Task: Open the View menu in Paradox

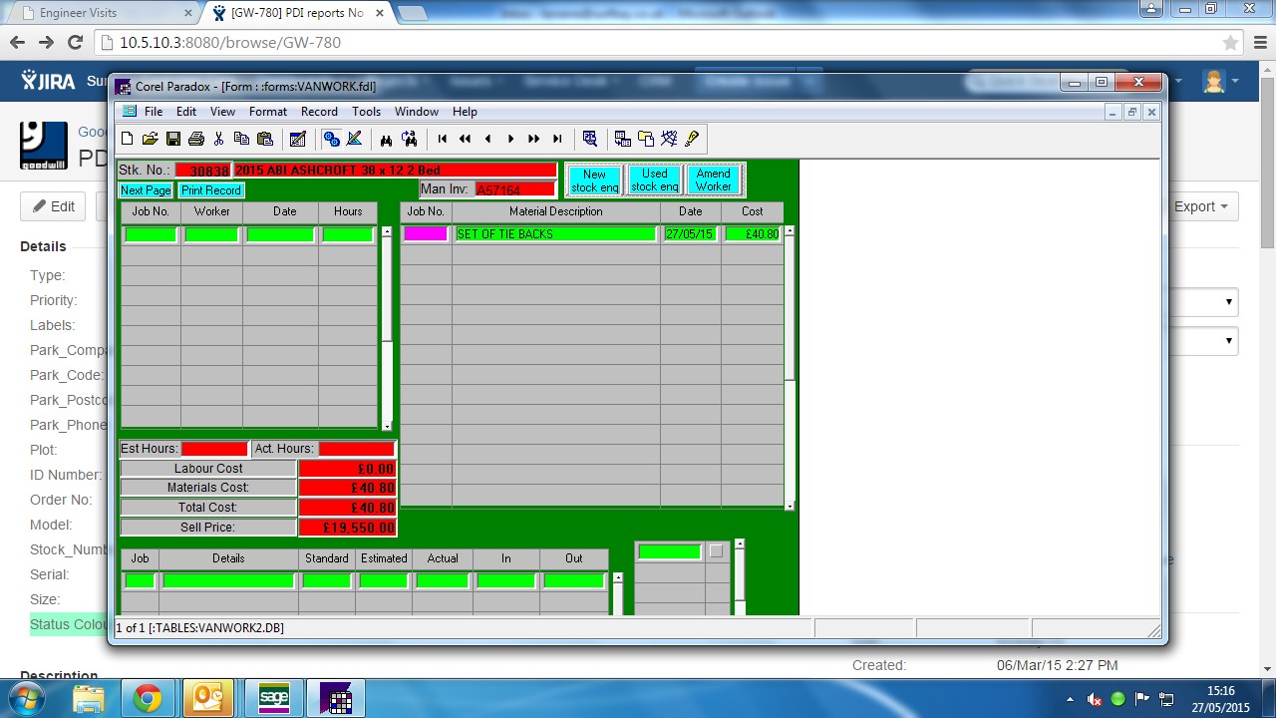Action: click(223, 112)
